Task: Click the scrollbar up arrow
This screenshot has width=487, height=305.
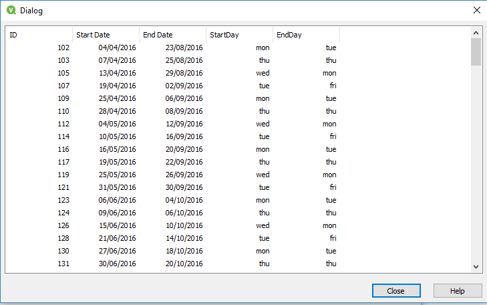Action: (x=476, y=33)
